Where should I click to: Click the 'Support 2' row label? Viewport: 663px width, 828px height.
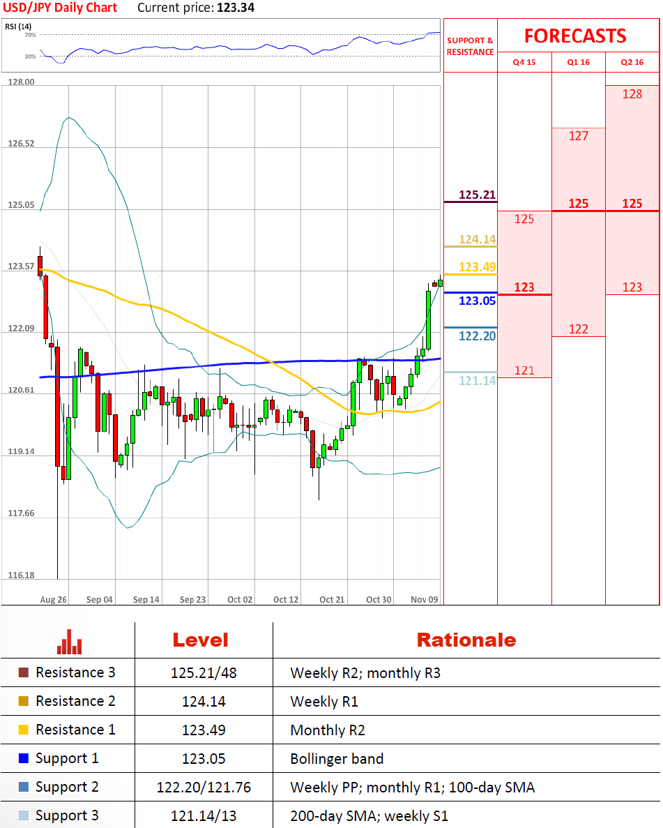pyautogui.click(x=67, y=787)
